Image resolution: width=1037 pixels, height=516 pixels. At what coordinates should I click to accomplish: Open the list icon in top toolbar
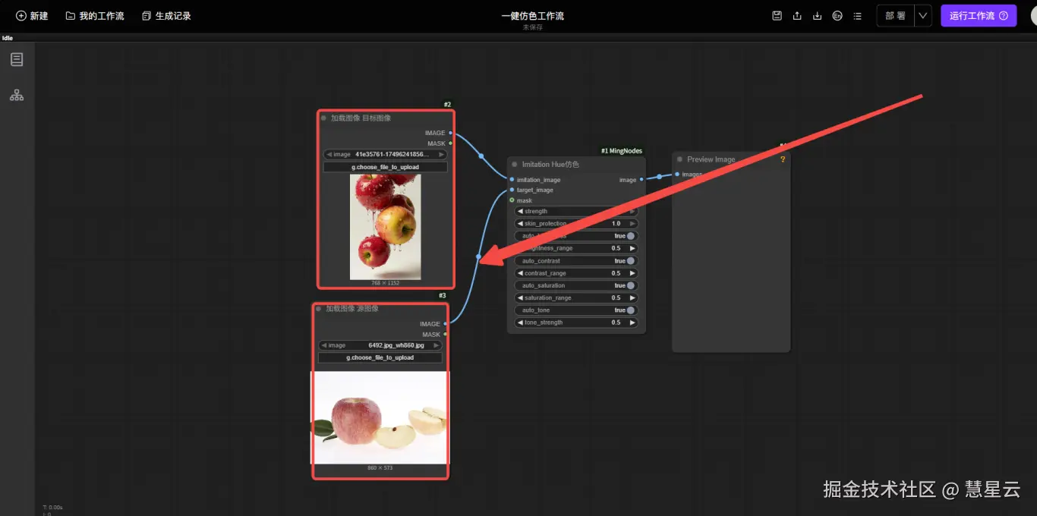click(857, 16)
